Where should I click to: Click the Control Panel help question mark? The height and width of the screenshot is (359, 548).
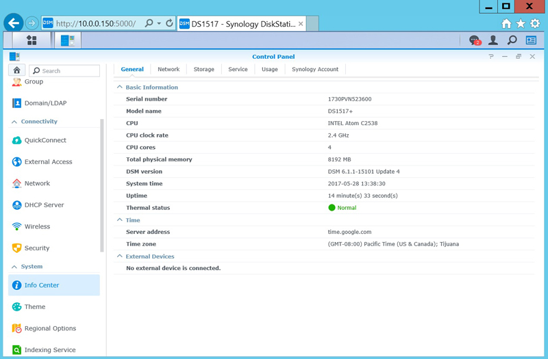490,57
